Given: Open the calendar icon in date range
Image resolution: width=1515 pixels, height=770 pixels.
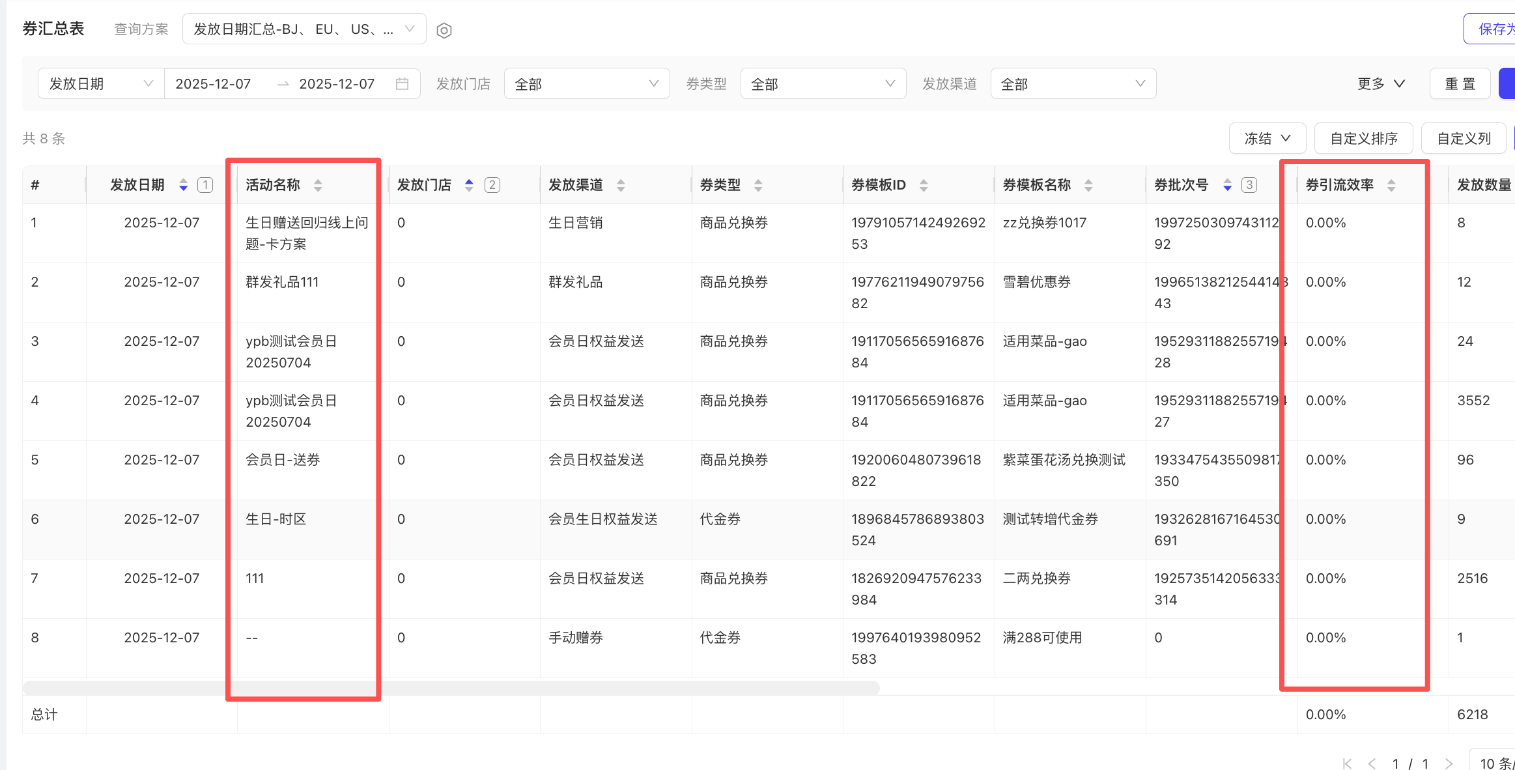Looking at the screenshot, I should tap(402, 84).
